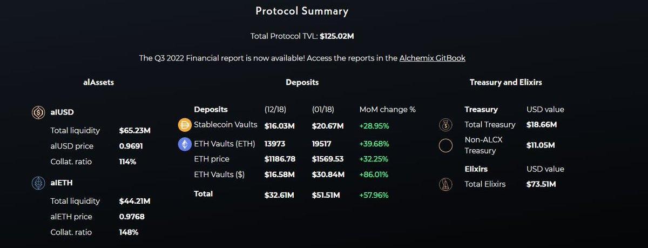
Task: Click the Non-ALCX Treasury circle icon
Action: (446, 146)
